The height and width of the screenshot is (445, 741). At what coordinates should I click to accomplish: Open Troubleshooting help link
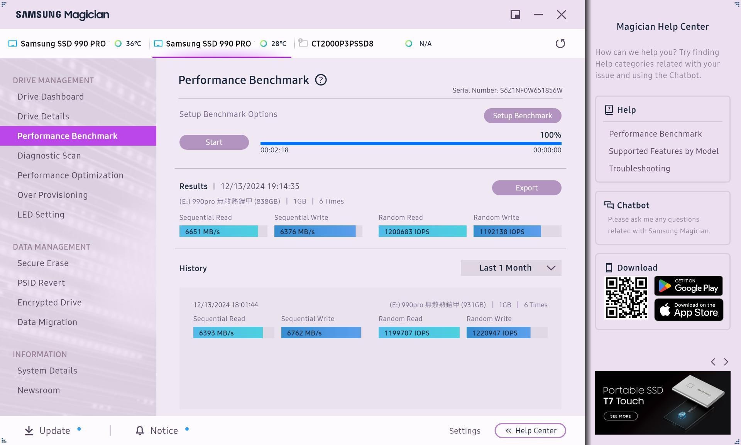coord(639,169)
